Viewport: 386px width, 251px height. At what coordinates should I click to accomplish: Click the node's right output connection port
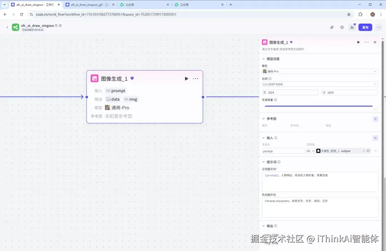[x=203, y=97]
